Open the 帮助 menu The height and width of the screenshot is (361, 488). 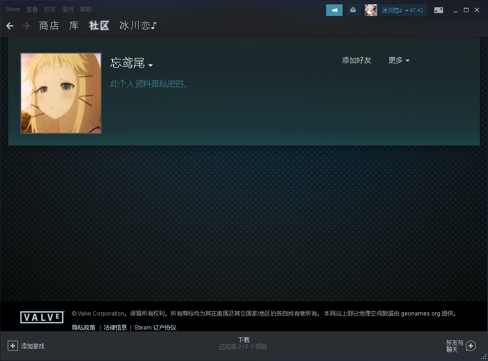point(86,9)
